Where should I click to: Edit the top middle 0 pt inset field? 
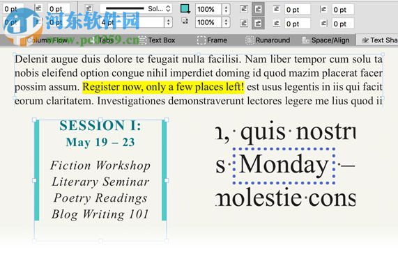pos(297,10)
